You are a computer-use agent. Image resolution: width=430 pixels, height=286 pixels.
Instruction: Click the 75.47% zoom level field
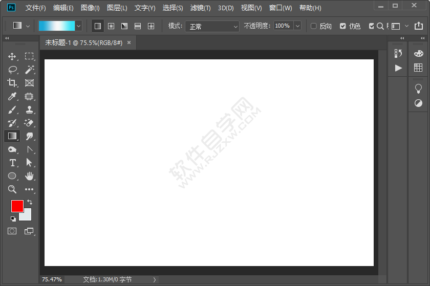[52, 279]
